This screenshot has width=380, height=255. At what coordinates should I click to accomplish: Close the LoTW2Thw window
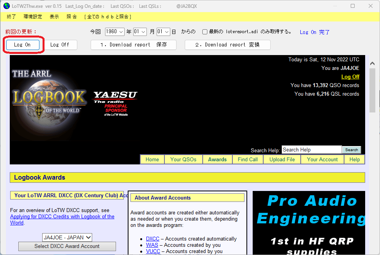click(x=371, y=6)
